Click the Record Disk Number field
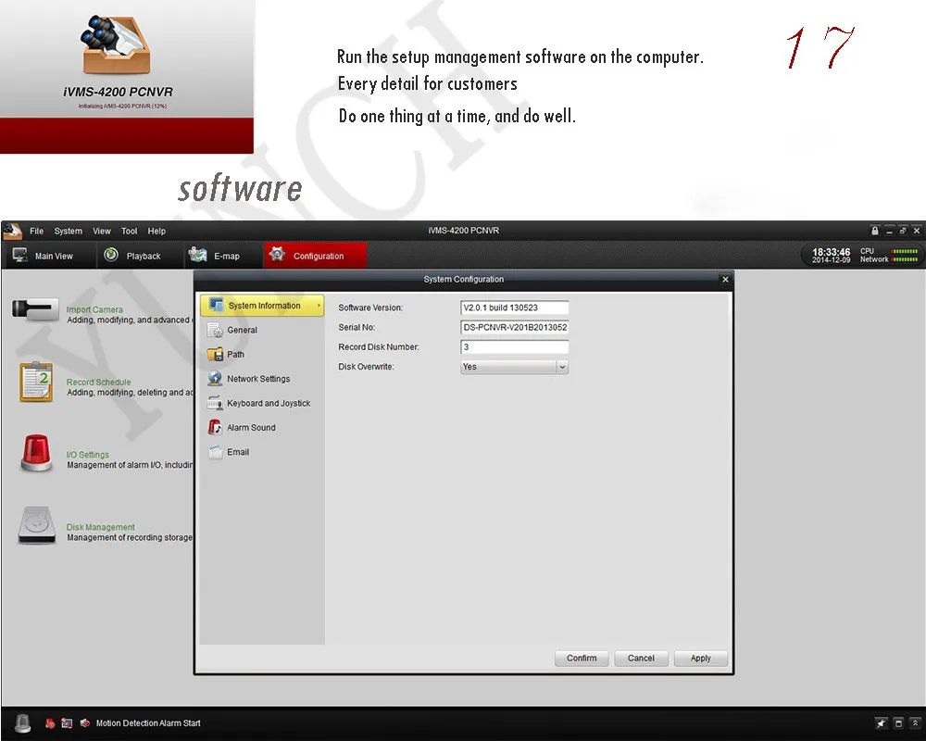 pos(514,346)
